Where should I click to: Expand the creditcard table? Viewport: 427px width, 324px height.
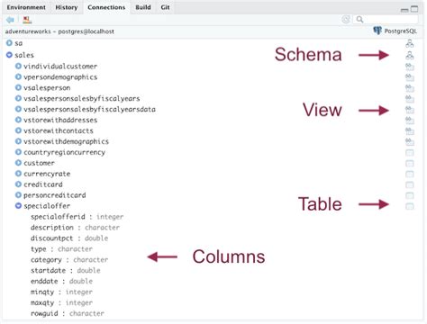coord(18,184)
